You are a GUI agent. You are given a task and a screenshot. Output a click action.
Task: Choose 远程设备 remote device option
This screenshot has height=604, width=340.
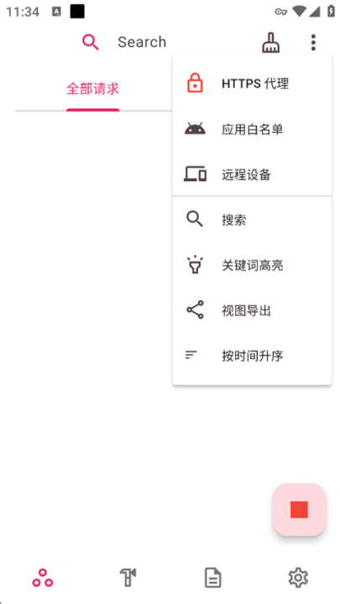point(252,174)
